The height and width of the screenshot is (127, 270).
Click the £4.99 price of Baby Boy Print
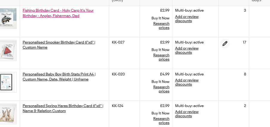(x=165, y=74)
